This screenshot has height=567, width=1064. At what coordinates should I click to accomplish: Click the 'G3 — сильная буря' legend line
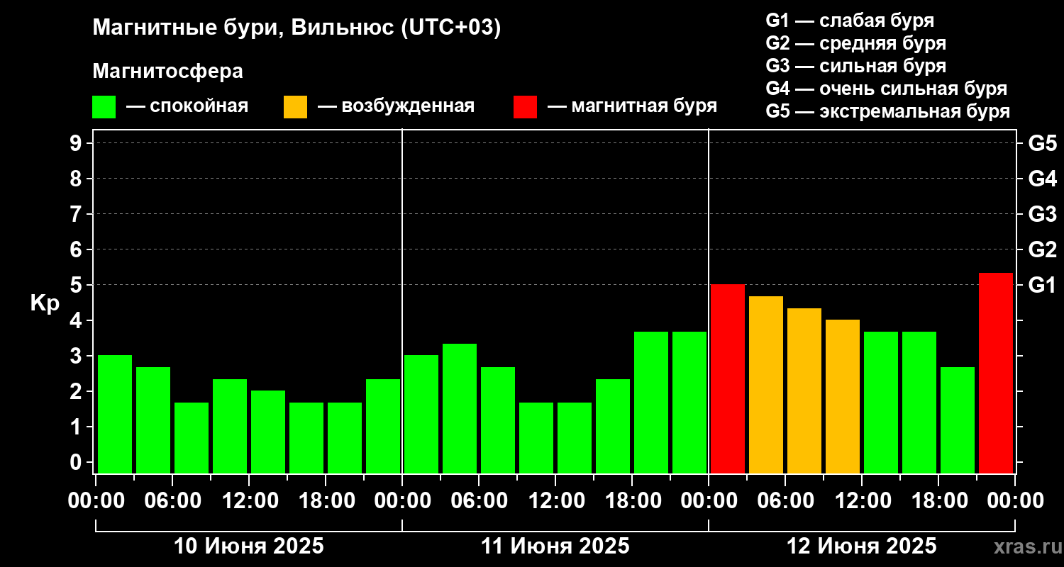click(856, 66)
